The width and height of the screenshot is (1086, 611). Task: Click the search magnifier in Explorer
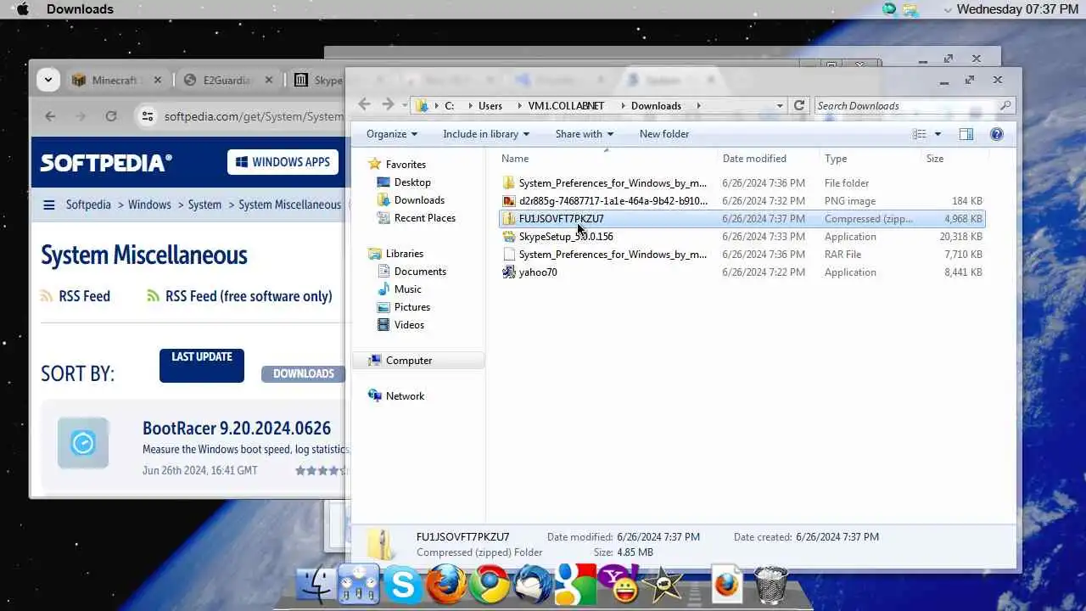(1005, 105)
